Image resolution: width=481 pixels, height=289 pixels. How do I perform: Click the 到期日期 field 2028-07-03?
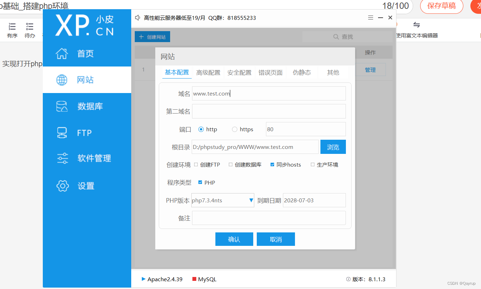[314, 200]
